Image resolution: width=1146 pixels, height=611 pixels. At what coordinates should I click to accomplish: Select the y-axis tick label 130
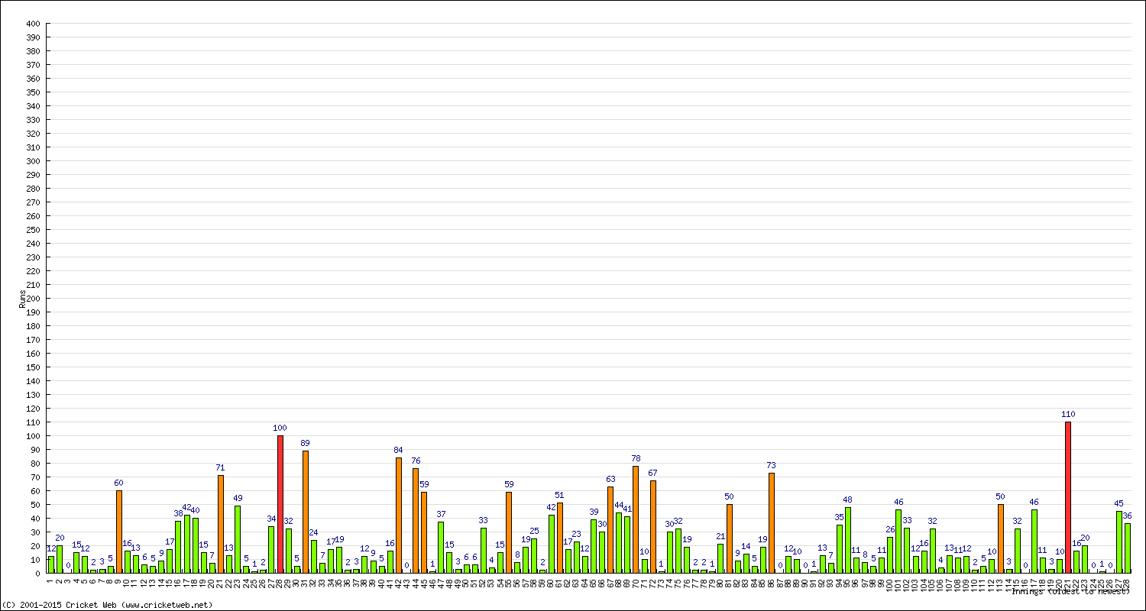[33, 395]
